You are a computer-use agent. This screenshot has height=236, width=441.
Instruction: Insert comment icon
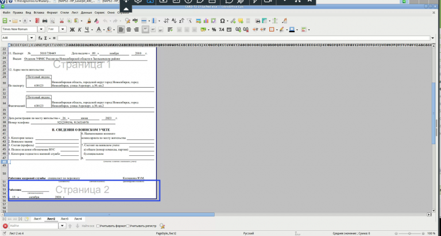[241, 21]
